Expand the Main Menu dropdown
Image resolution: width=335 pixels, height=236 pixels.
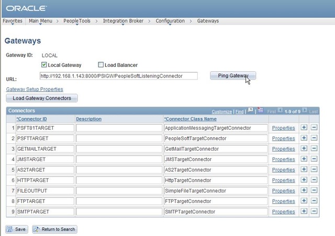[x=40, y=21]
